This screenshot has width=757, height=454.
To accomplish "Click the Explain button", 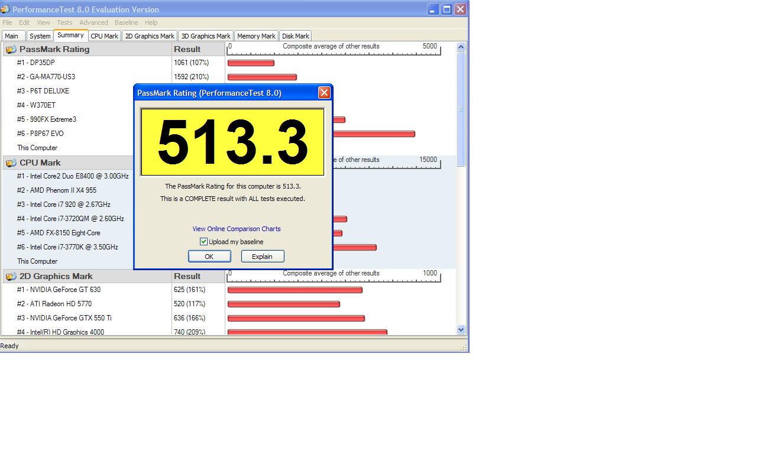I will (262, 257).
